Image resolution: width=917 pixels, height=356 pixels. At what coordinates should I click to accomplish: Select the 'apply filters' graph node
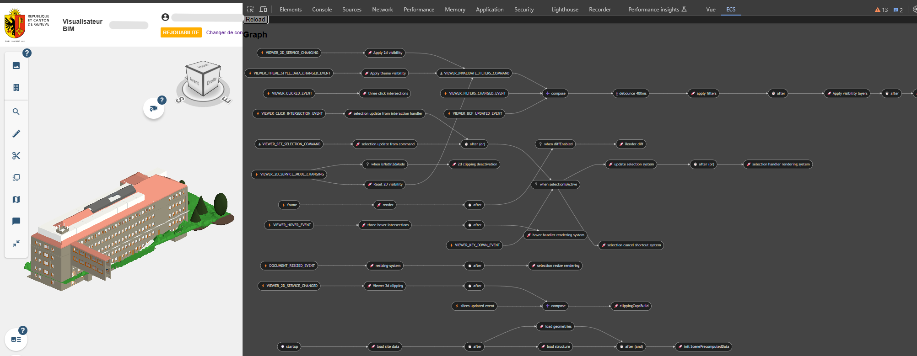point(704,93)
